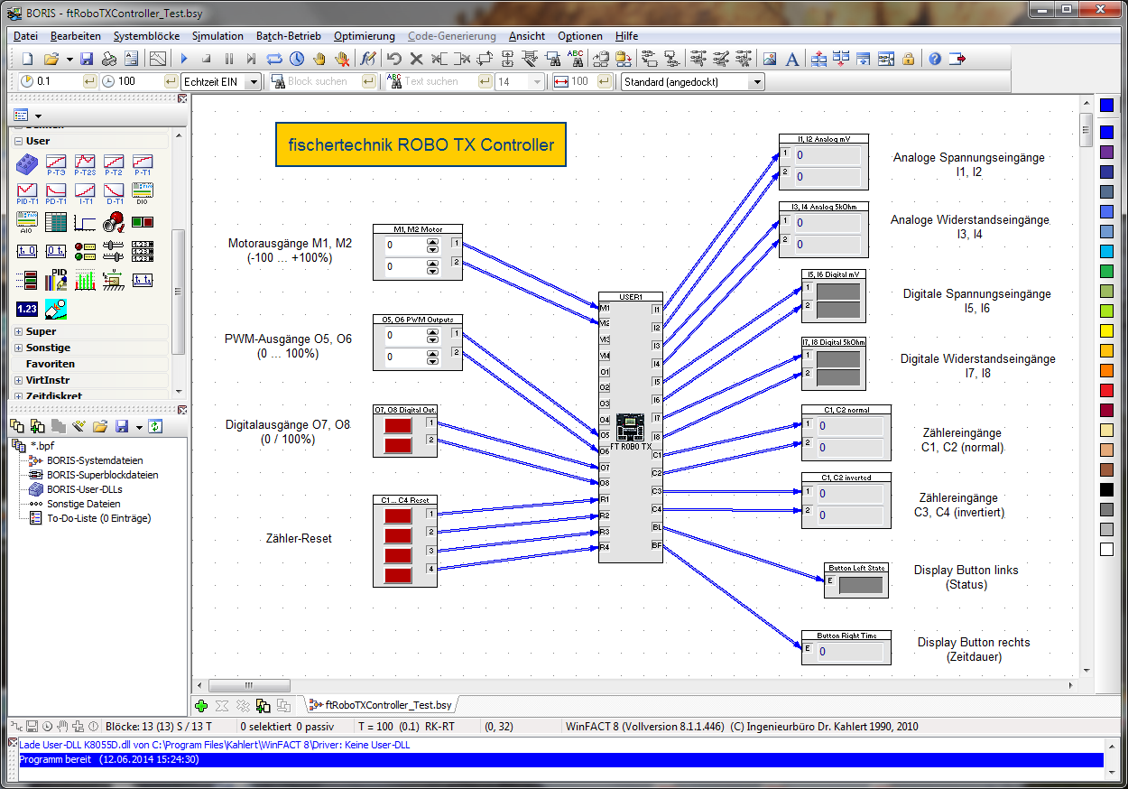Viewport: 1128px width, 789px height.
Task: Click the blue loop arrows toolbar icon
Action: pyautogui.click(x=274, y=59)
